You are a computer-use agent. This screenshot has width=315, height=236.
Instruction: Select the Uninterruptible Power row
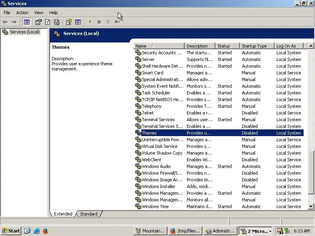[219, 140]
